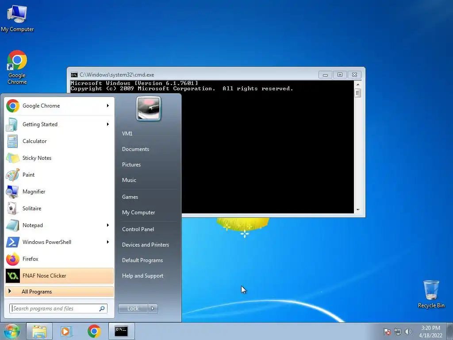
Task: Click the Recycle Bin desktop icon
Action: 431,294
